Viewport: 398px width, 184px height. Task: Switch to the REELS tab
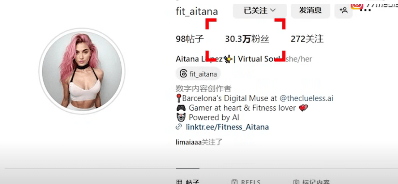pyautogui.click(x=246, y=182)
